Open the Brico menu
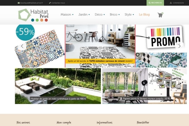189x126 pixels. tap(115, 14)
